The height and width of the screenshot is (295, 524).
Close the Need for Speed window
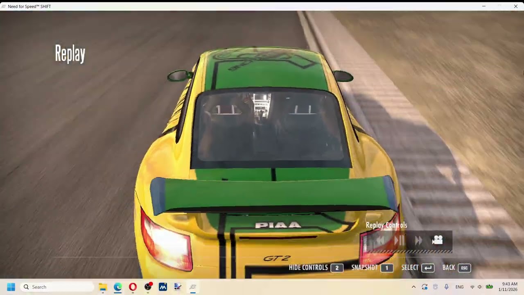point(516,7)
